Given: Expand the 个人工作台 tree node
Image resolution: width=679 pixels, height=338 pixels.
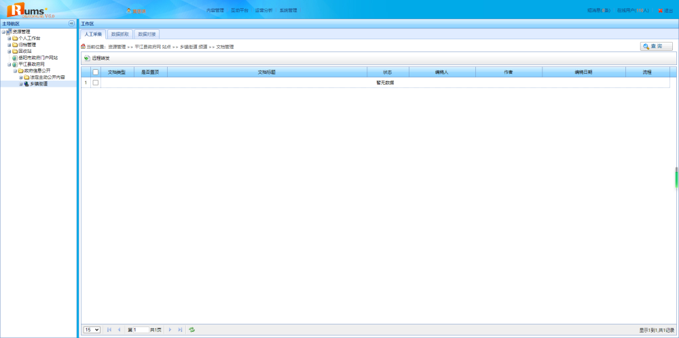Looking at the screenshot, I should tap(10, 38).
